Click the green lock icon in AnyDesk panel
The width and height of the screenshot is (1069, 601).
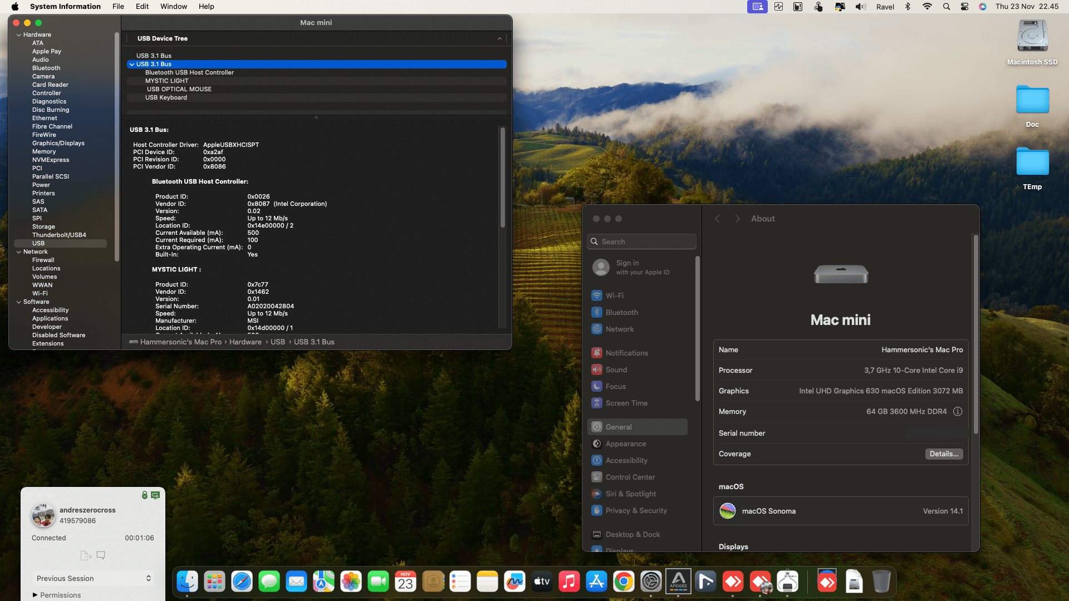click(x=145, y=495)
